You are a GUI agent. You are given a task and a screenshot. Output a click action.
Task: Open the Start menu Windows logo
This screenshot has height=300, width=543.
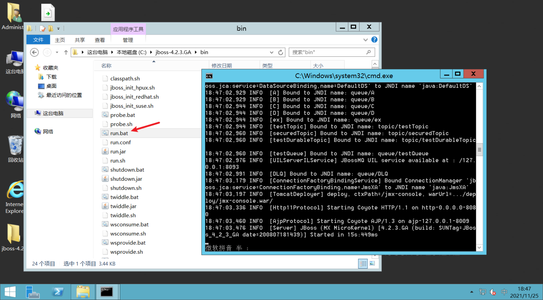pos(10,292)
